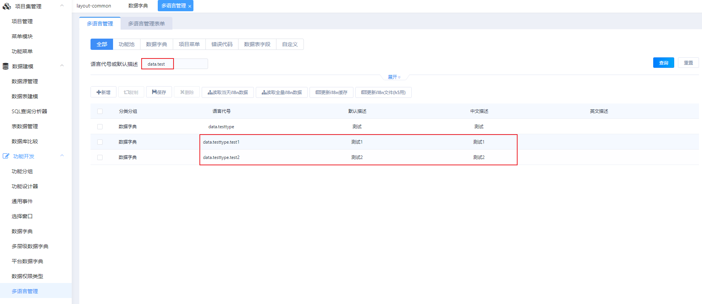Open 数据表建模 in the sidebar
This screenshot has height=304, width=702.
click(x=25, y=96)
